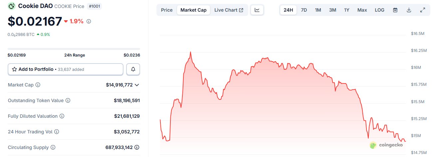The width and height of the screenshot is (433, 157).
Task: Open the candlestick chart type icon
Action: (x=257, y=10)
